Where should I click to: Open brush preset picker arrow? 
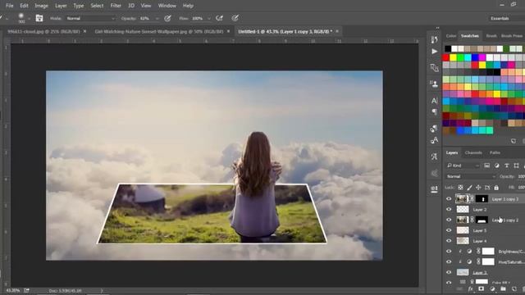(30, 18)
